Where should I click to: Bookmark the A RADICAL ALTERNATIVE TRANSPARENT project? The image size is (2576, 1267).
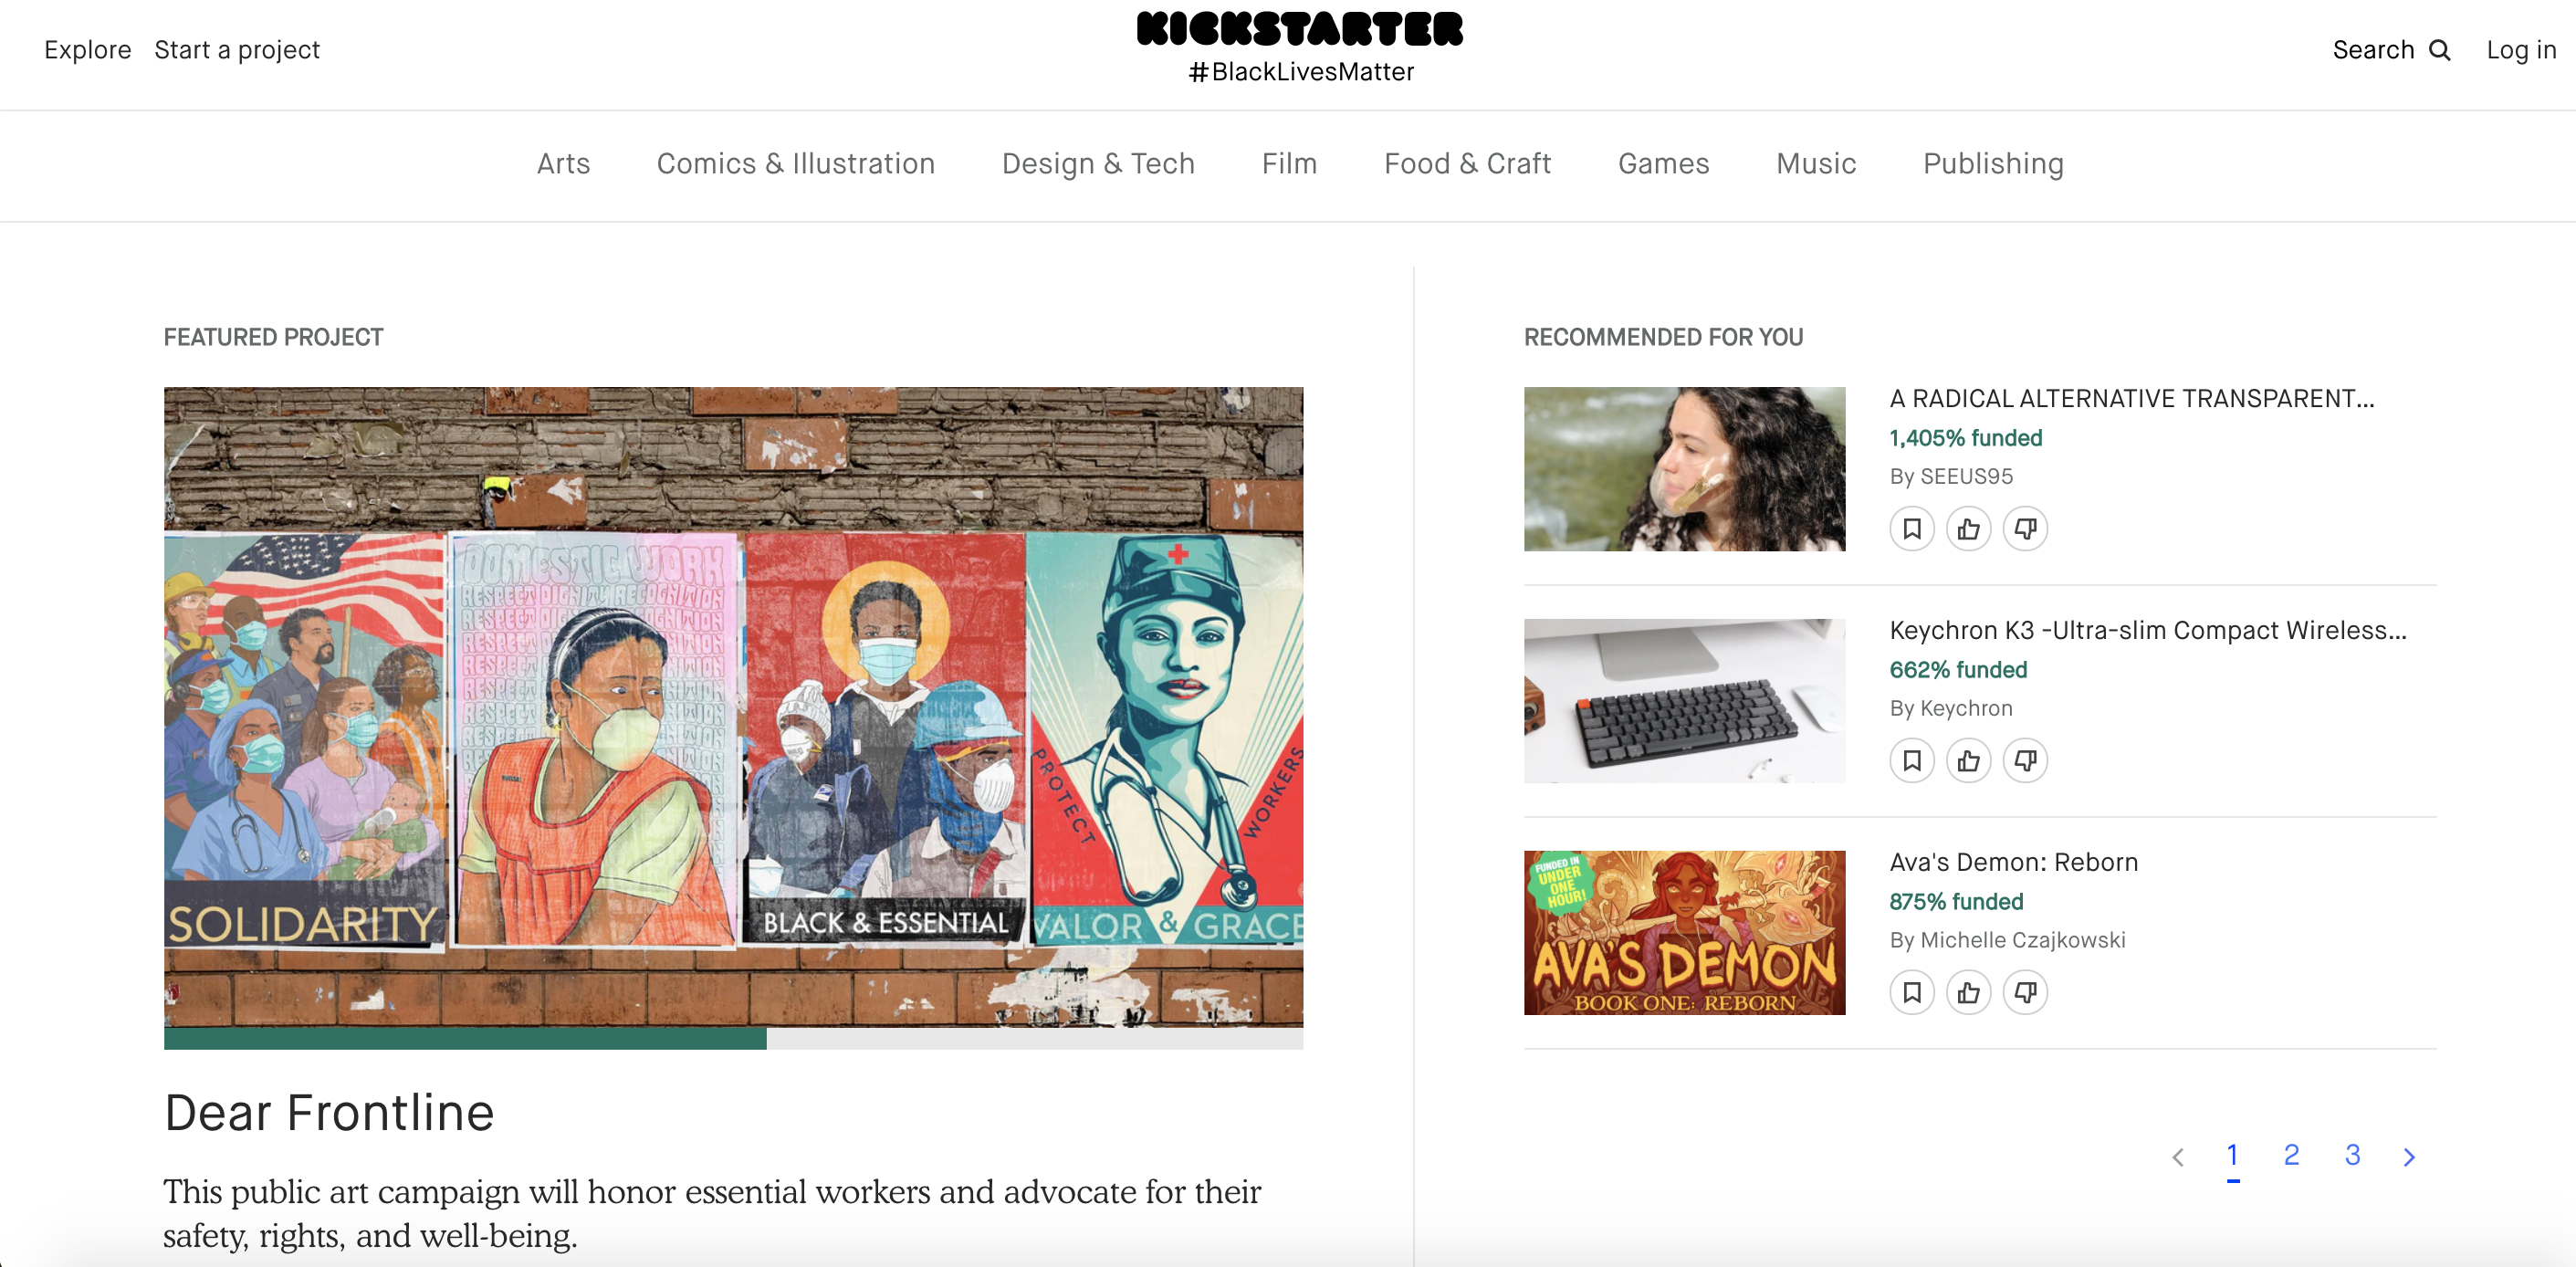(x=1912, y=529)
